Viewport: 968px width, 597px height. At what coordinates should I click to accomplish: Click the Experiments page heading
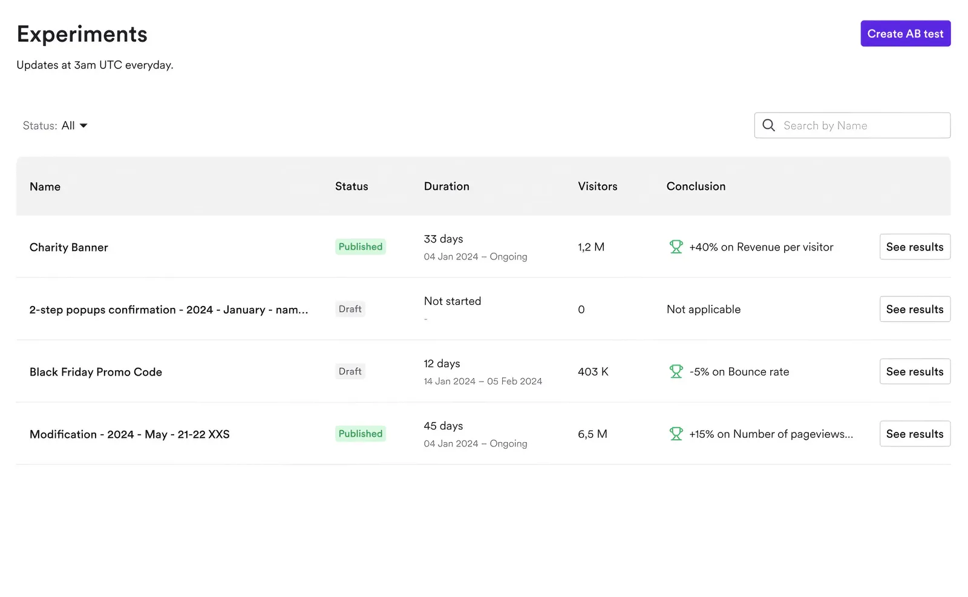82,34
